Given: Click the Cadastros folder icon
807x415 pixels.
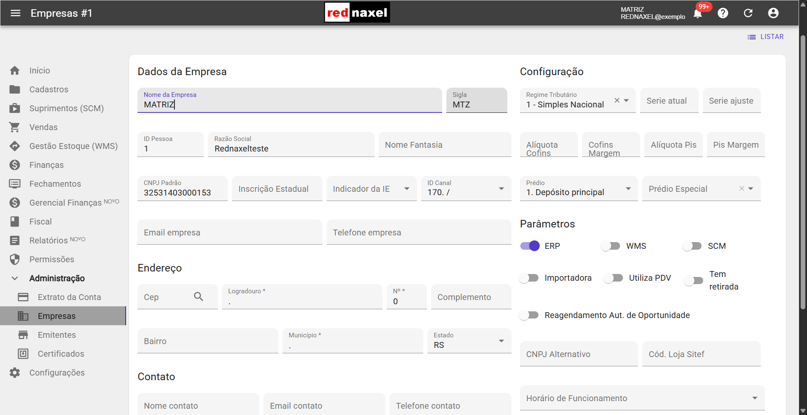Looking at the screenshot, I should point(15,89).
